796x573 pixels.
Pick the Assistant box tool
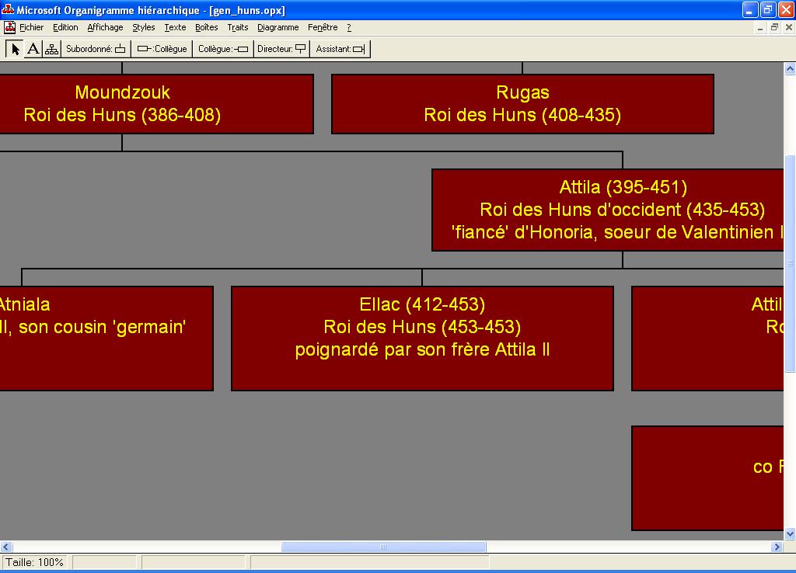pos(340,49)
